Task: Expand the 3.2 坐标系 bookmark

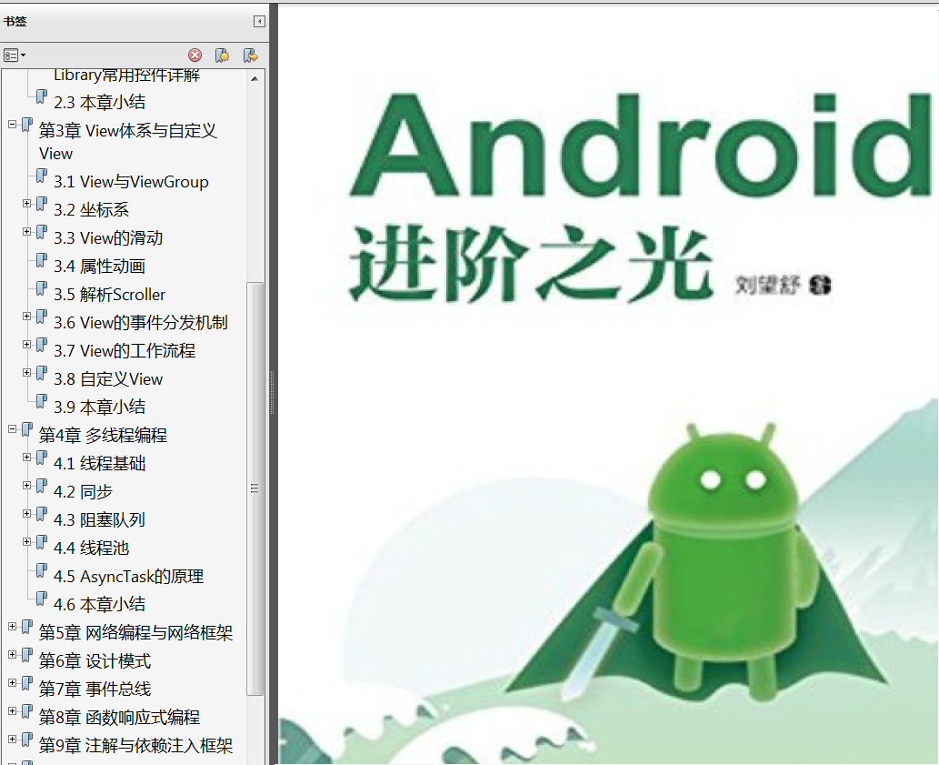Action: tap(27, 204)
